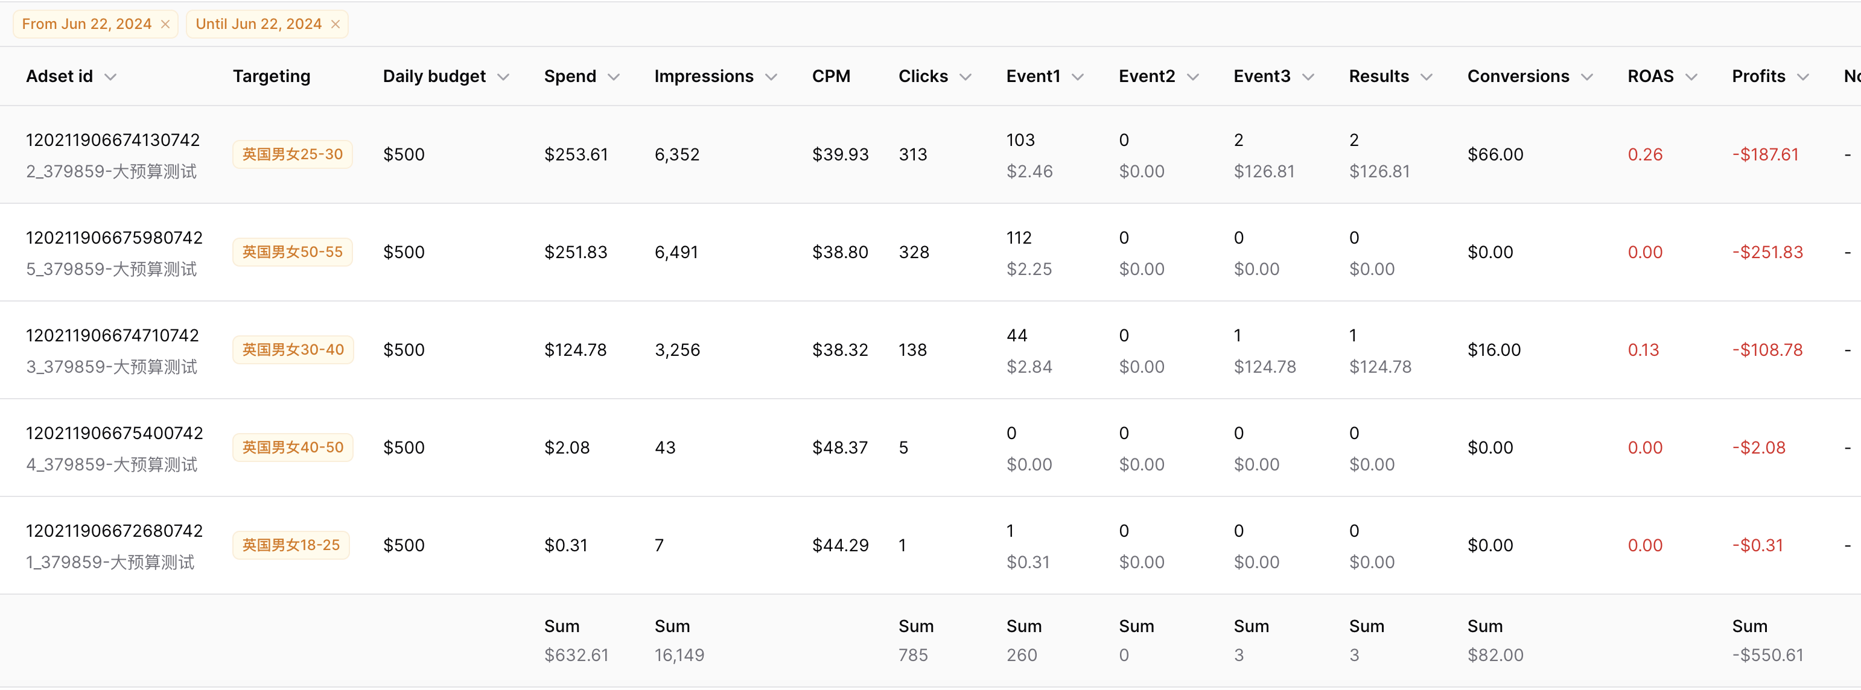Open the Profits column dropdown chevron
The image size is (1861, 690).
(x=1803, y=77)
